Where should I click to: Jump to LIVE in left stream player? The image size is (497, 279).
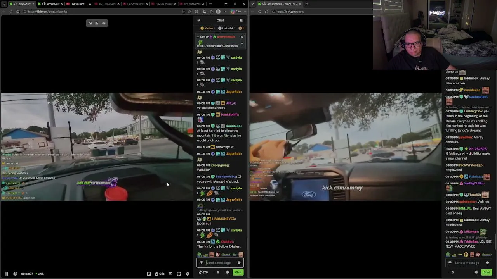pyautogui.click(x=40, y=274)
